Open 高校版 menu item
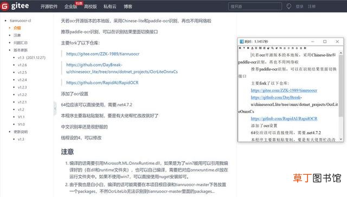347x197 pixels. coord(91,7)
